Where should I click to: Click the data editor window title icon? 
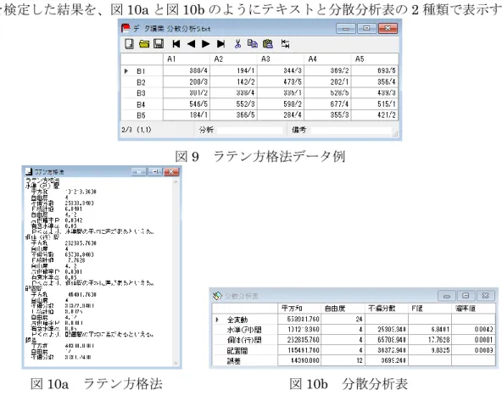(x=126, y=28)
